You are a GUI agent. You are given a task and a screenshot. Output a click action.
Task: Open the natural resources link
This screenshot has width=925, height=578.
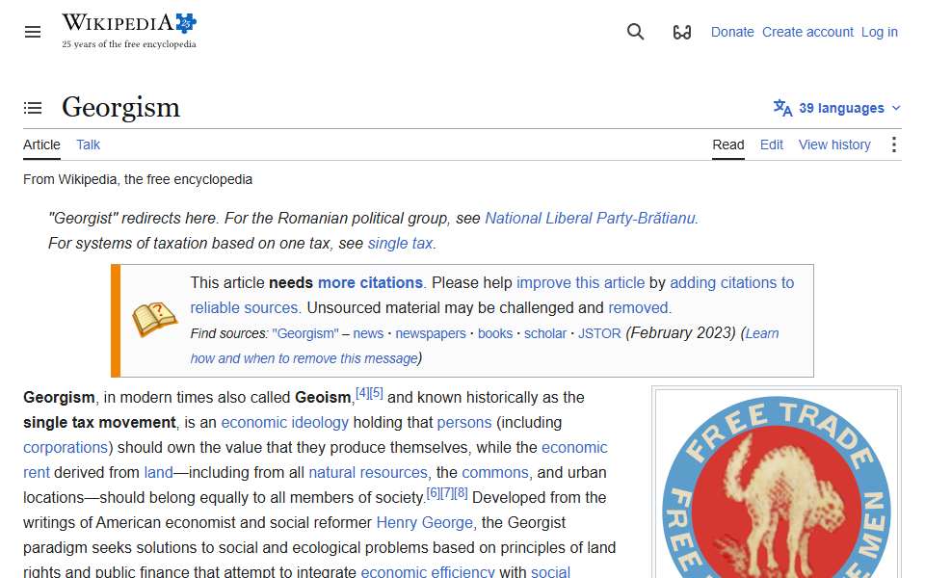[367, 472]
